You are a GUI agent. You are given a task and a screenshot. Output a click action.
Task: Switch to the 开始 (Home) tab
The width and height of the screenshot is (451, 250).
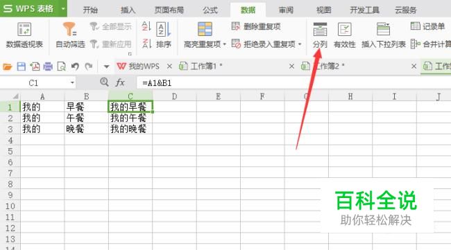click(x=90, y=10)
